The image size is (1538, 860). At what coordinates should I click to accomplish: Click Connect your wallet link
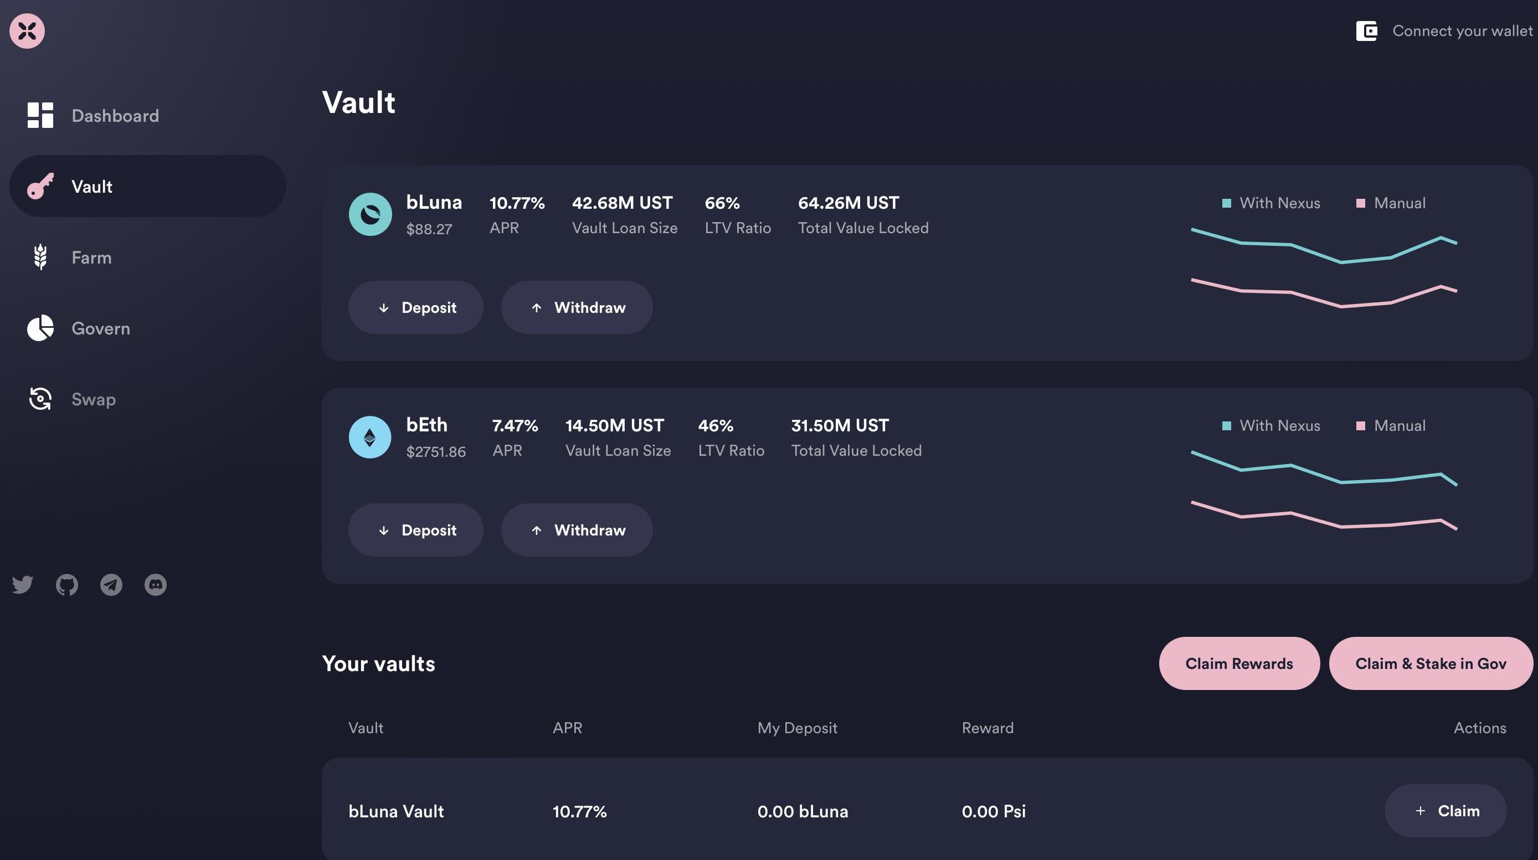pos(1462,31)
